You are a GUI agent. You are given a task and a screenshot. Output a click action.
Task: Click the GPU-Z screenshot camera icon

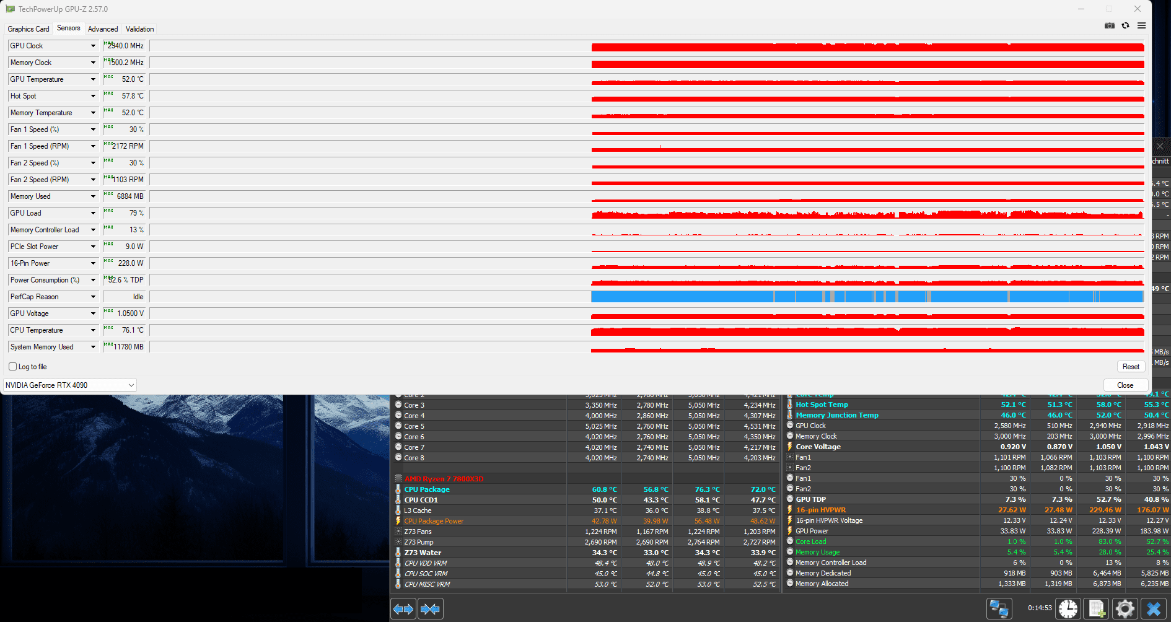[x=1109, y=25]
